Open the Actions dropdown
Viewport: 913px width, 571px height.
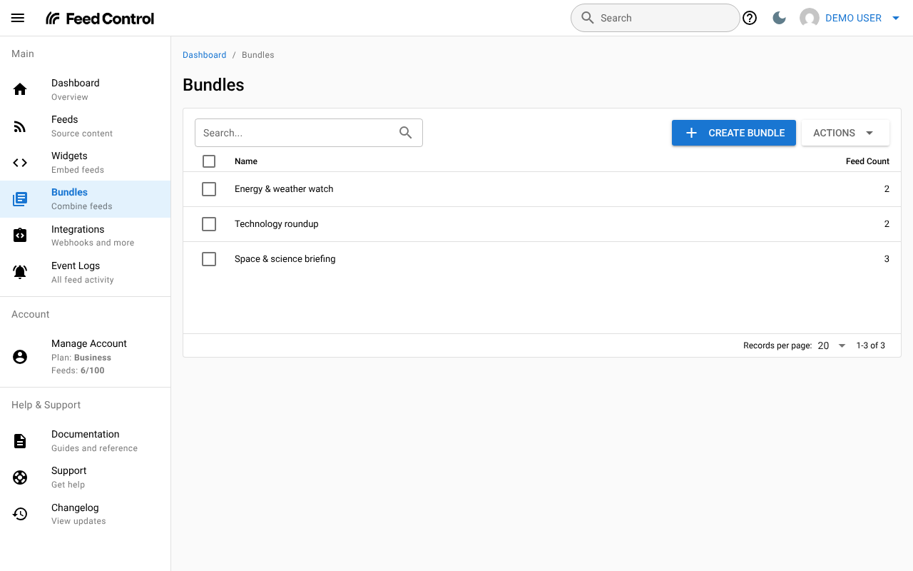coord(845,133)
